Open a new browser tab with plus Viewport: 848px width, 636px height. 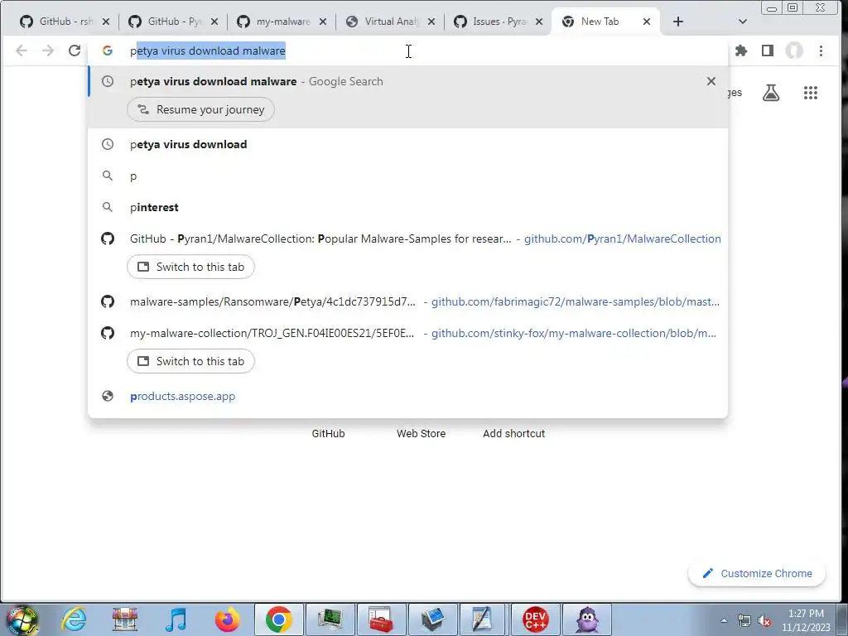[678, 22]
